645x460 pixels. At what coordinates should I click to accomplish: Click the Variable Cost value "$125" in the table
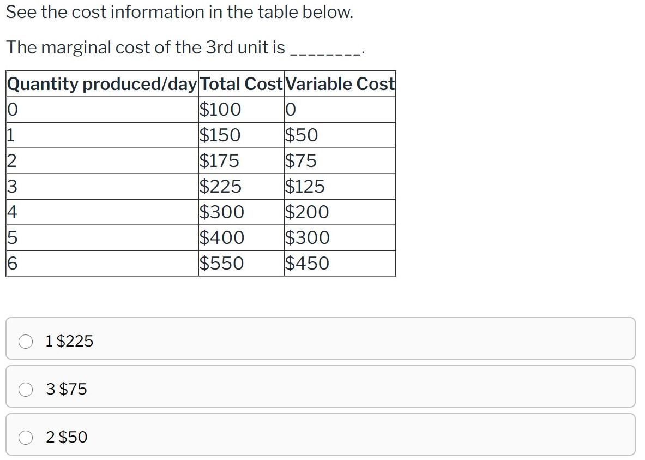pyautogui.click(x=304, y=186)
